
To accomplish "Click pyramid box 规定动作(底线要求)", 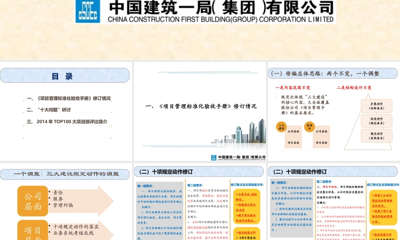I will (x=376, y=136).
